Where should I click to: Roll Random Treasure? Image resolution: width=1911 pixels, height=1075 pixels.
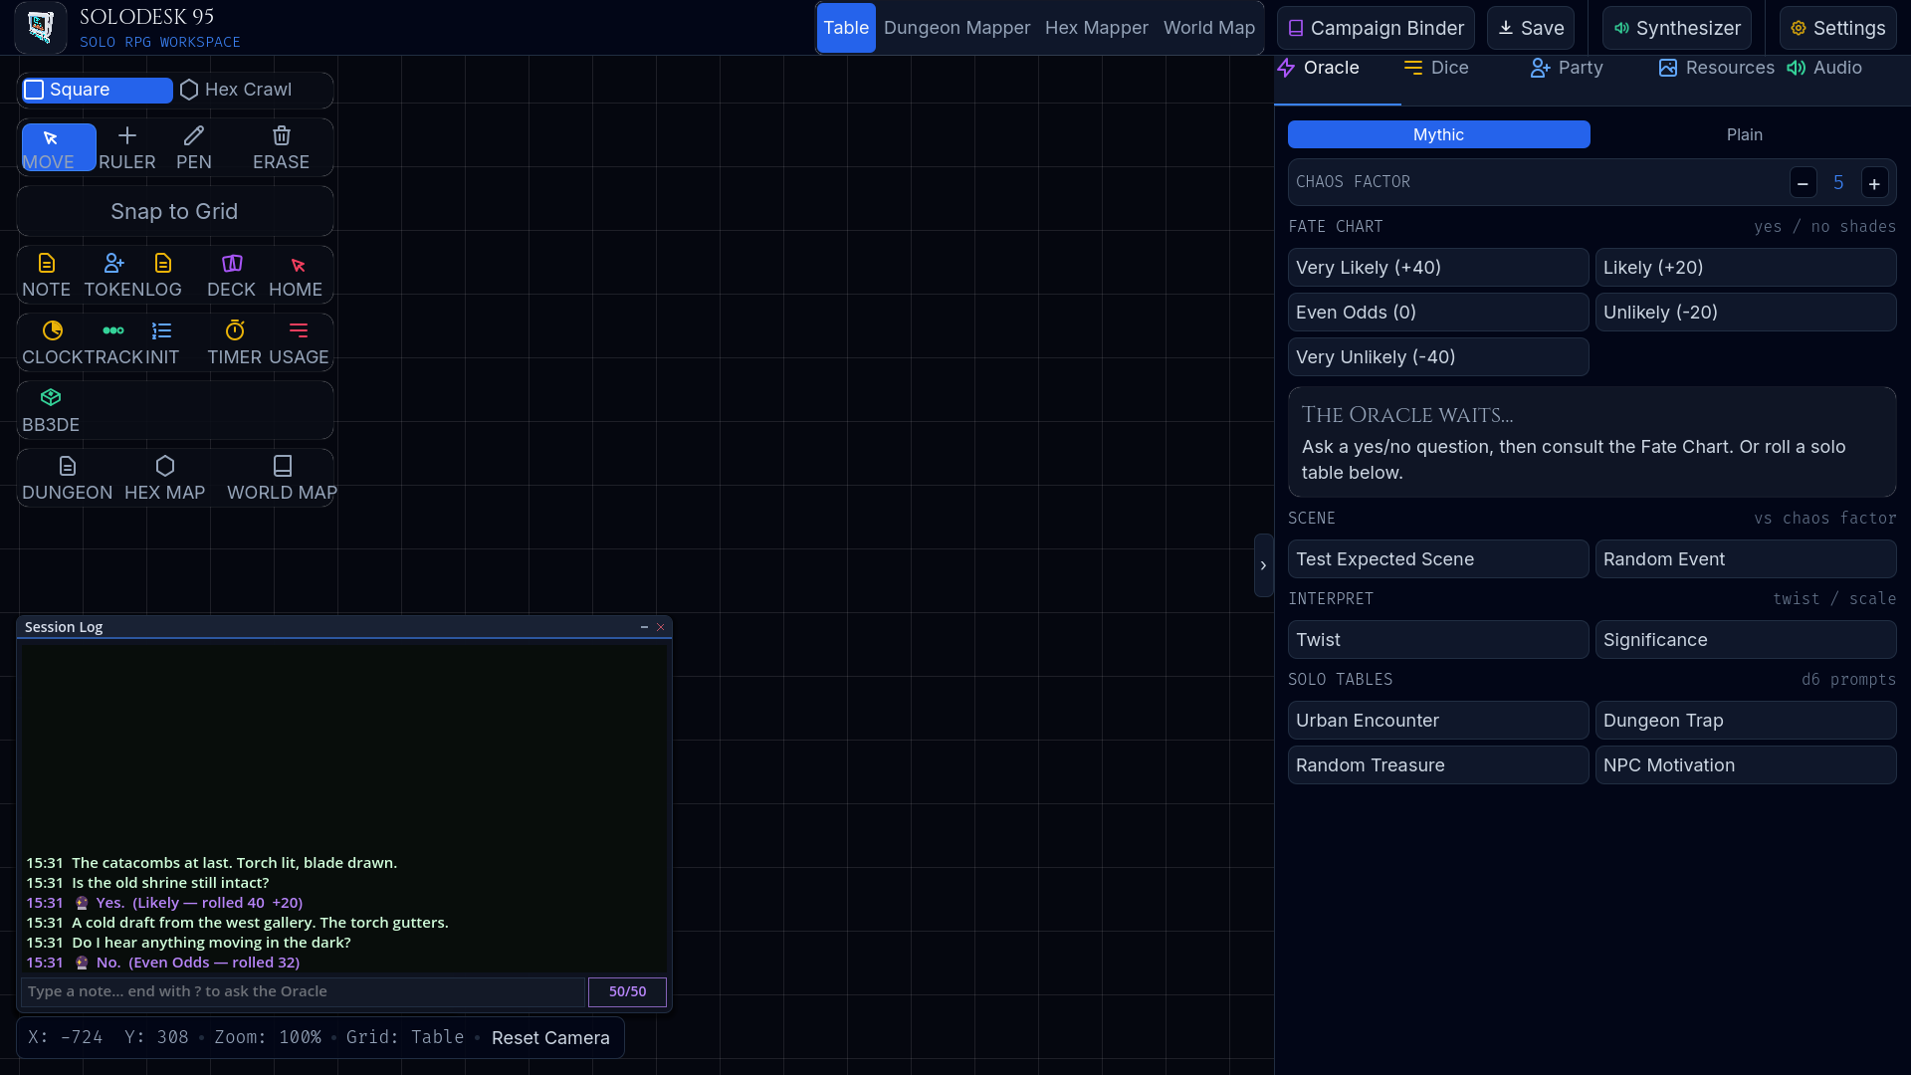pyautogui.click(x=1438, y=765)
